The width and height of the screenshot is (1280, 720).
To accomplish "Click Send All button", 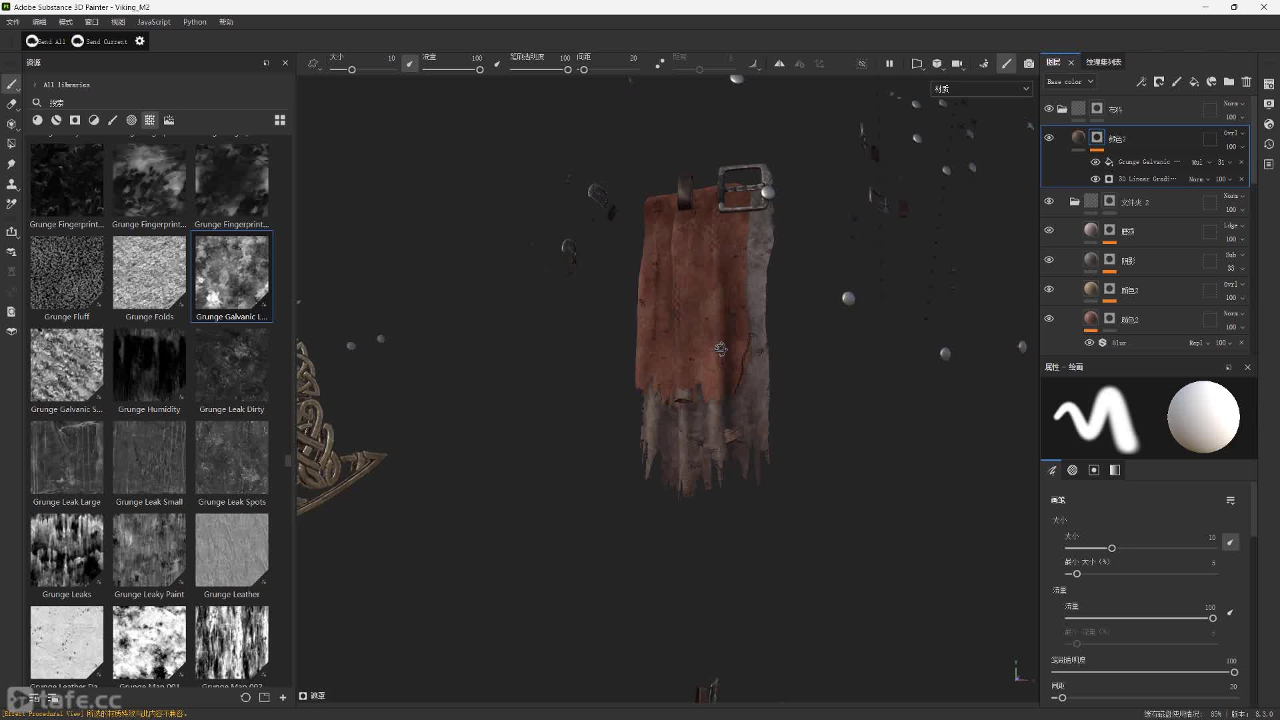I will (x=46, y=41).
